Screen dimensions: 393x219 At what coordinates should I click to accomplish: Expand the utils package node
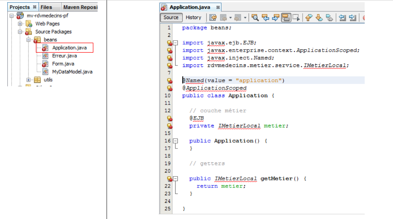tap(28, 80)
